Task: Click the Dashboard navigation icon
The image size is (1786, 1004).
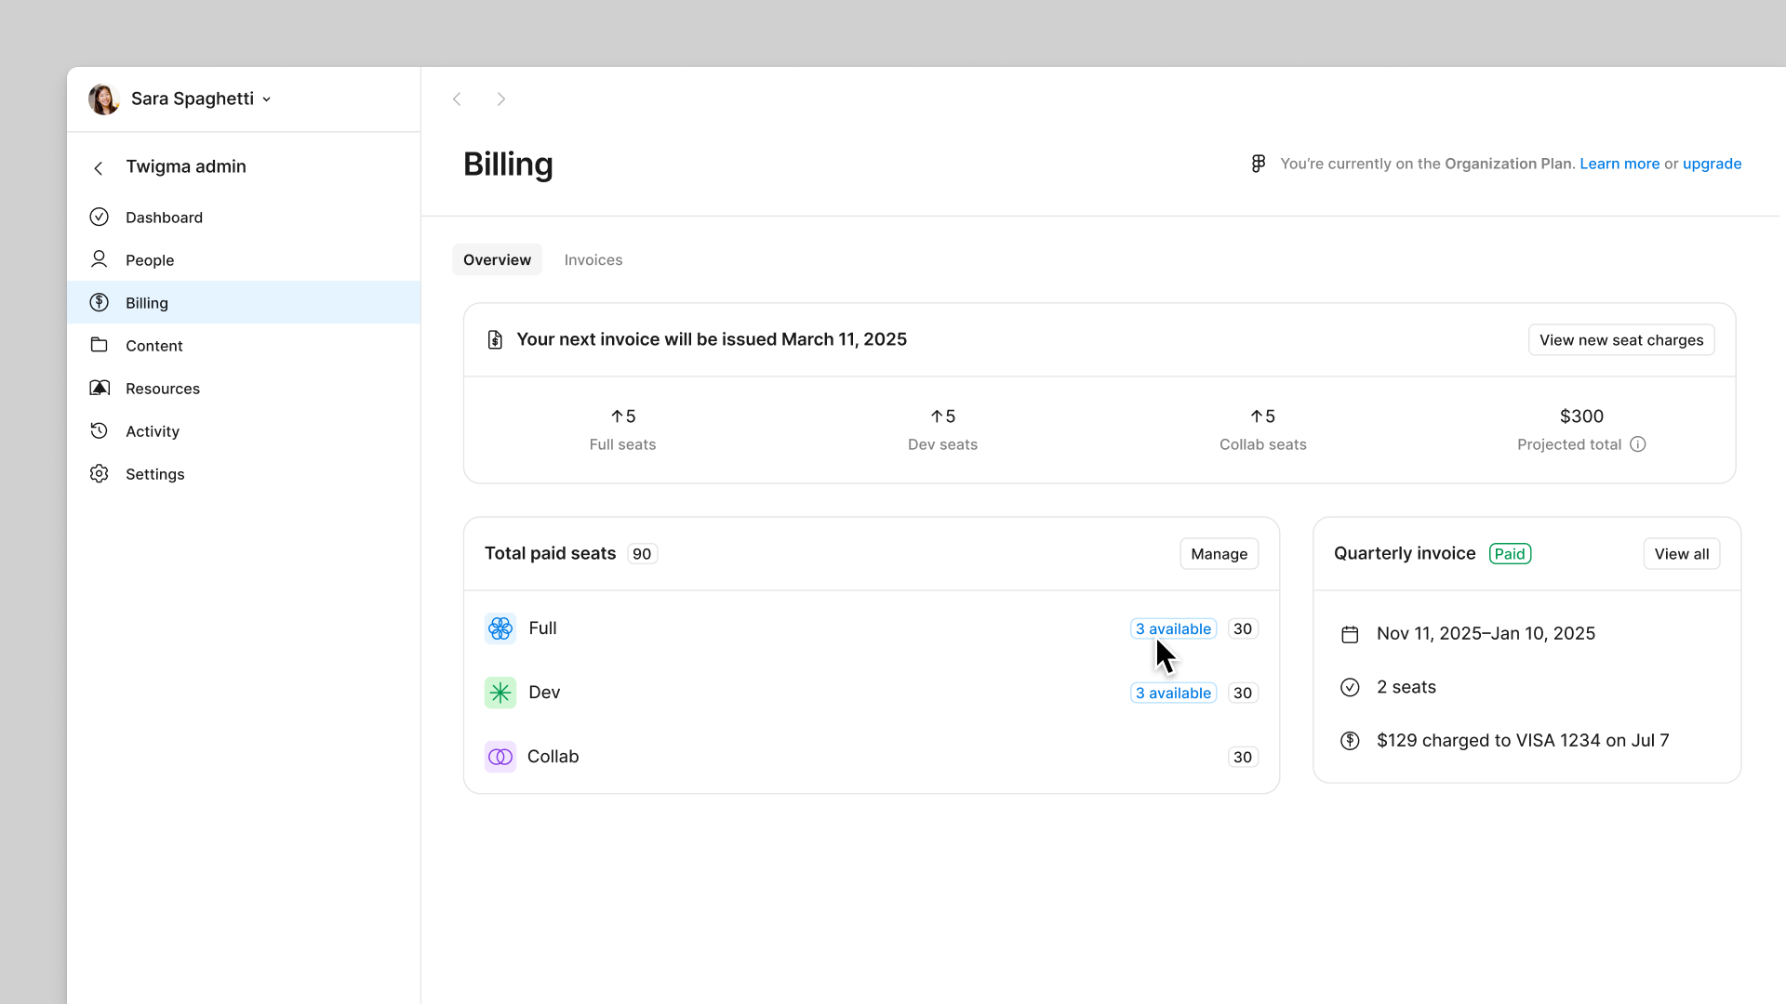Action: pyautogui.click(x=100, y=217)
